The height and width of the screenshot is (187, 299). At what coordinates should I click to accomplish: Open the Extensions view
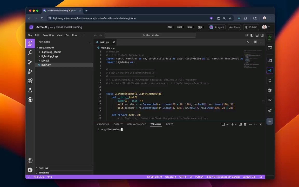click(30, 81)
